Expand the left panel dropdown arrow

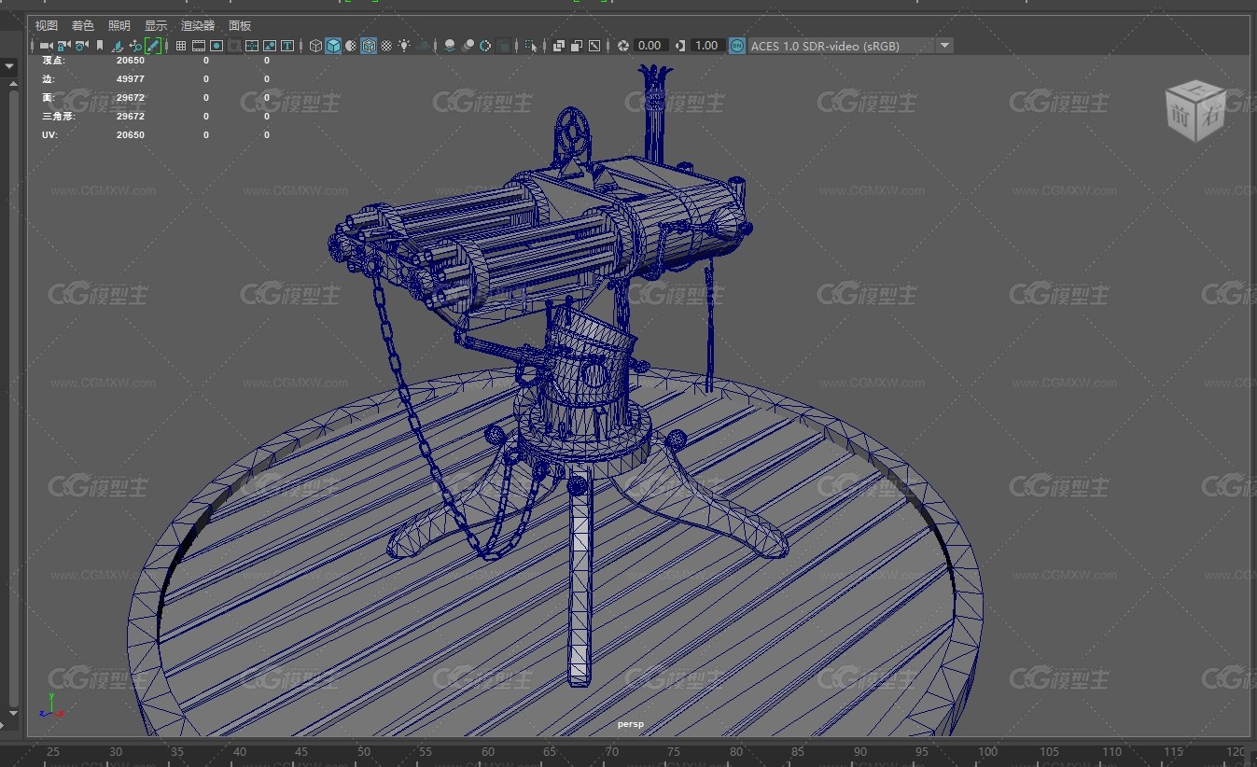(9, 67)
